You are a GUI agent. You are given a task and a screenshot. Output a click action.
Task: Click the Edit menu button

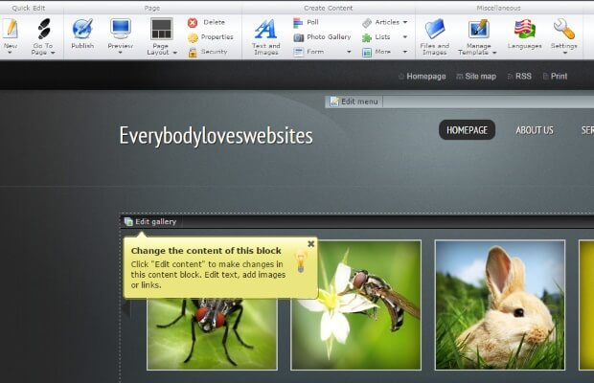coord(354,101)
